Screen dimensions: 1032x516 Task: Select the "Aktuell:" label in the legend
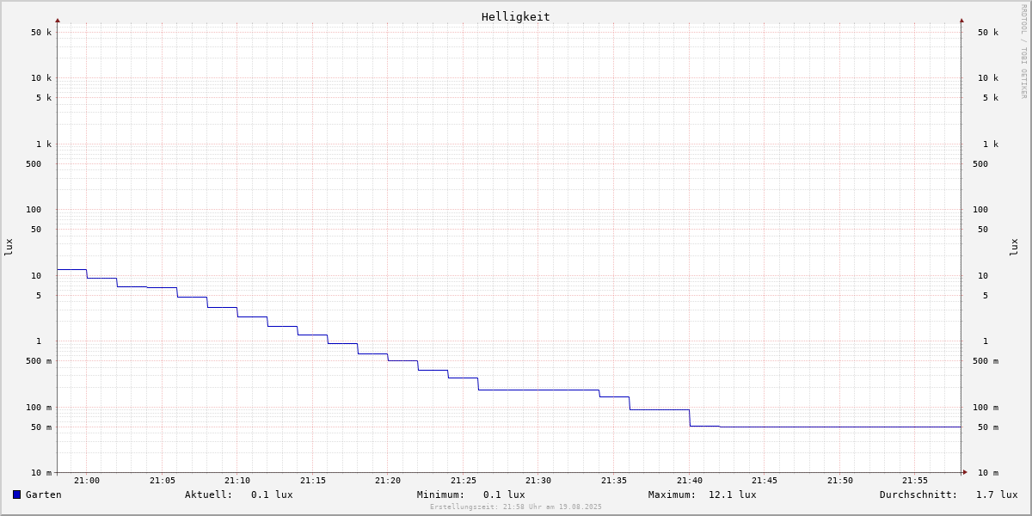pos(209,494)
